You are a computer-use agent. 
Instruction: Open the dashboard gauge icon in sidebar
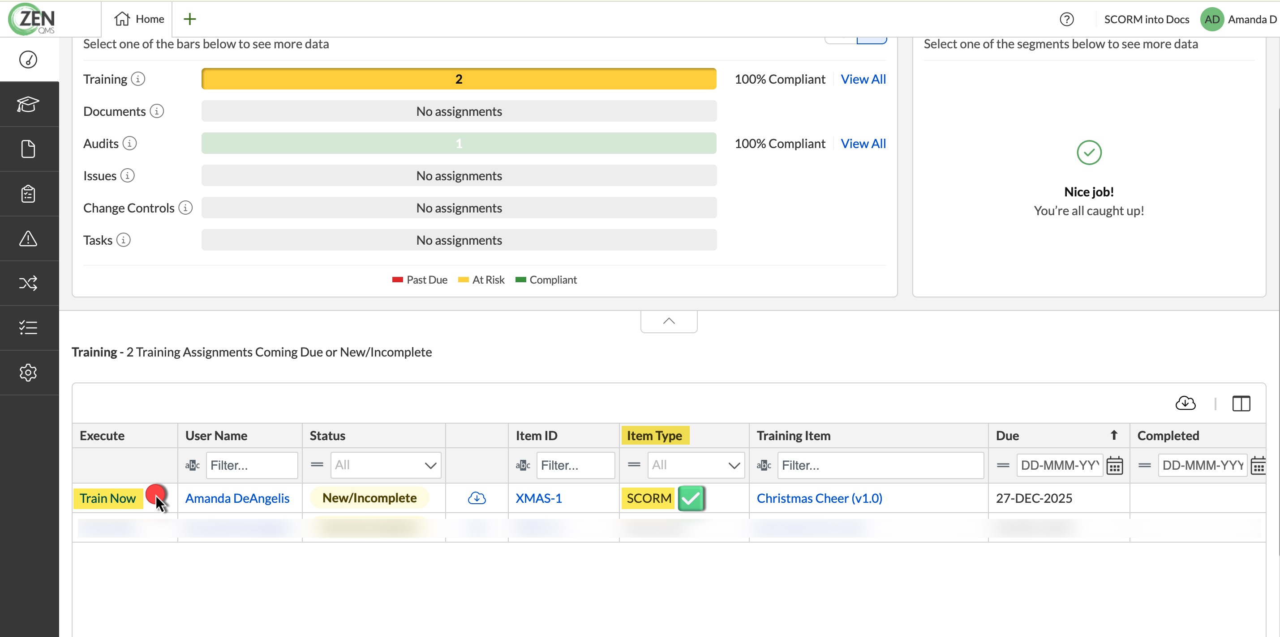point(28,59)
